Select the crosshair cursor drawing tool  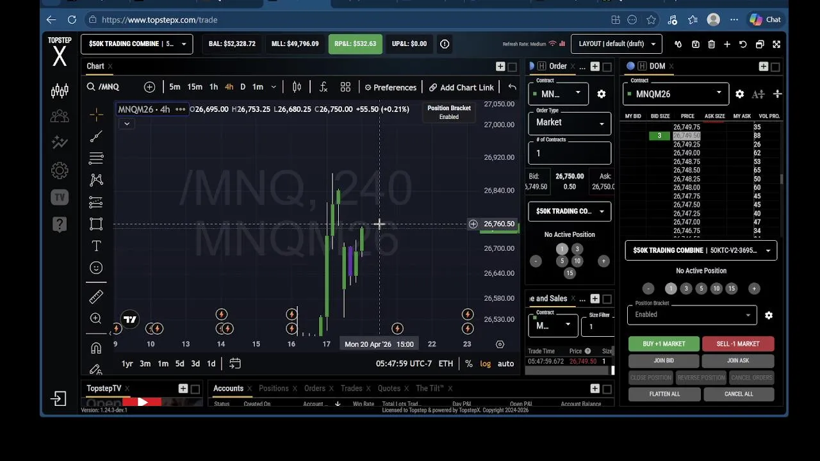pos(96,115)
